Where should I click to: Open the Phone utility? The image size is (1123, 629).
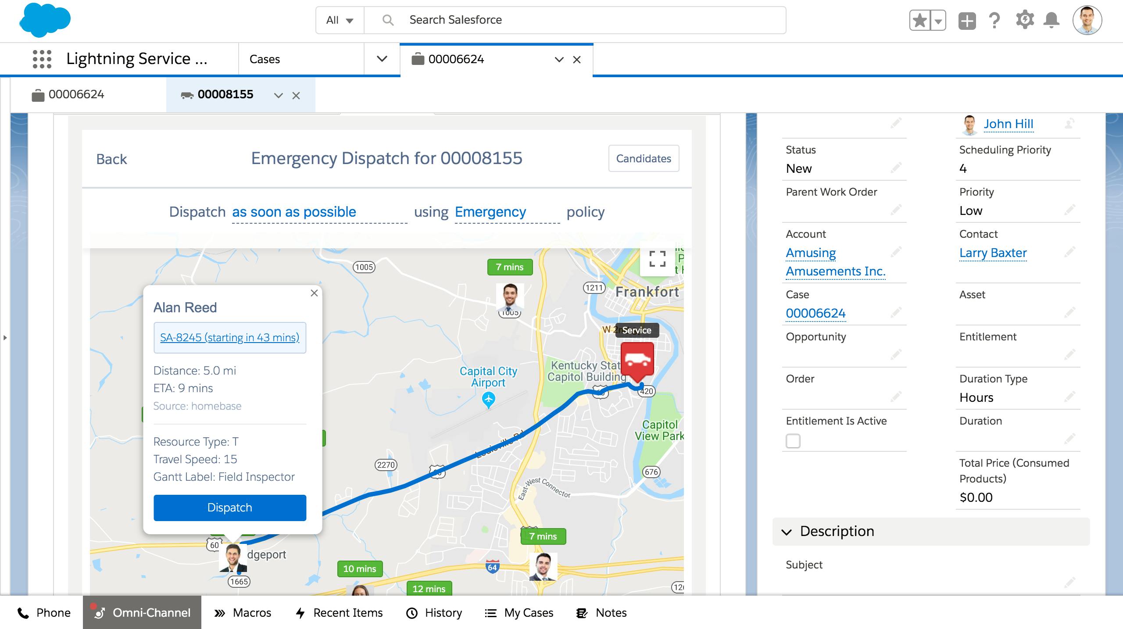[x=44, y=613]
